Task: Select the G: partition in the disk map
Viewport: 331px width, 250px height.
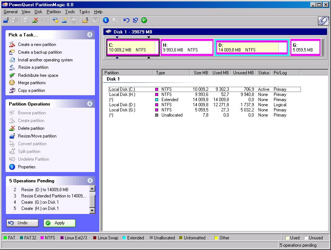Action: 306,47
